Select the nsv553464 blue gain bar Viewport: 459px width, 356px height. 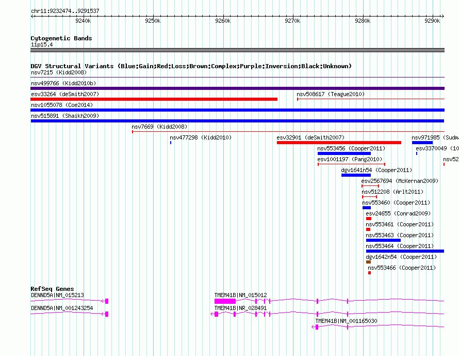[405, 251]
